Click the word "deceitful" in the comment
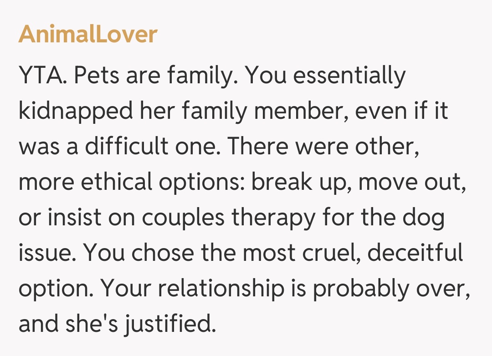This screenshot has height=356, width=492. [415, 253]
